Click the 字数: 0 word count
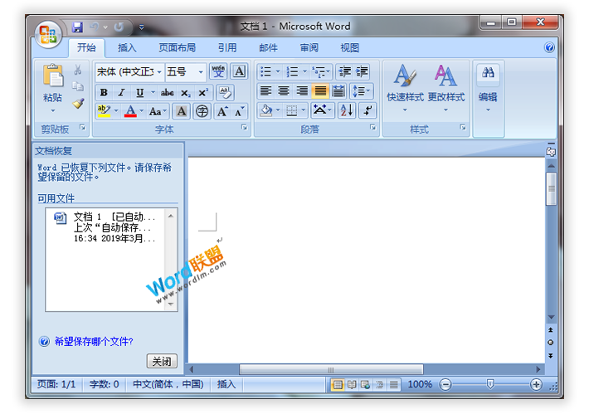This screenshot has width=589, height=419. tap(104, 384)
